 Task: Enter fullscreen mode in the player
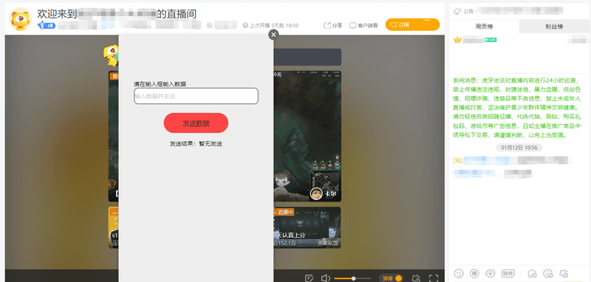pos(434,278)
